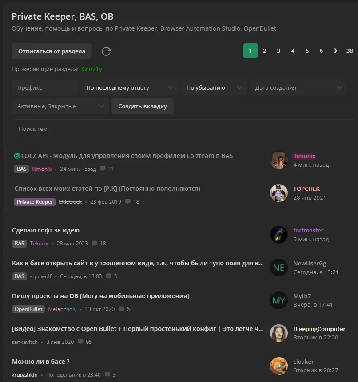Expand the 'По убыванию' order dropdown

pyautogui.click(x=214, y=88)
